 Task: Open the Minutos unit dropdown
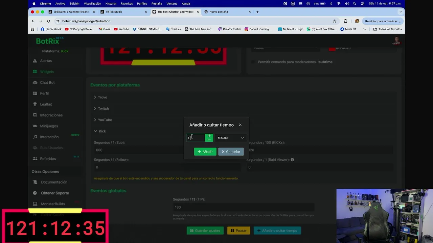click(231, 138)
